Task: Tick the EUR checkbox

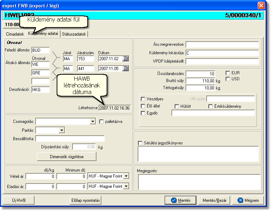Action: pos(228,73)
